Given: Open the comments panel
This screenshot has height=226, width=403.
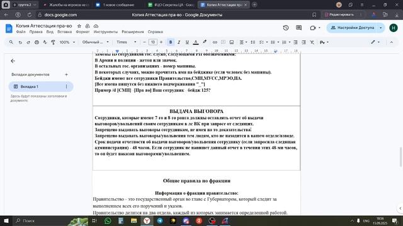Looking at the screenshot, I should pyautogui.click(x=298, y=28).
